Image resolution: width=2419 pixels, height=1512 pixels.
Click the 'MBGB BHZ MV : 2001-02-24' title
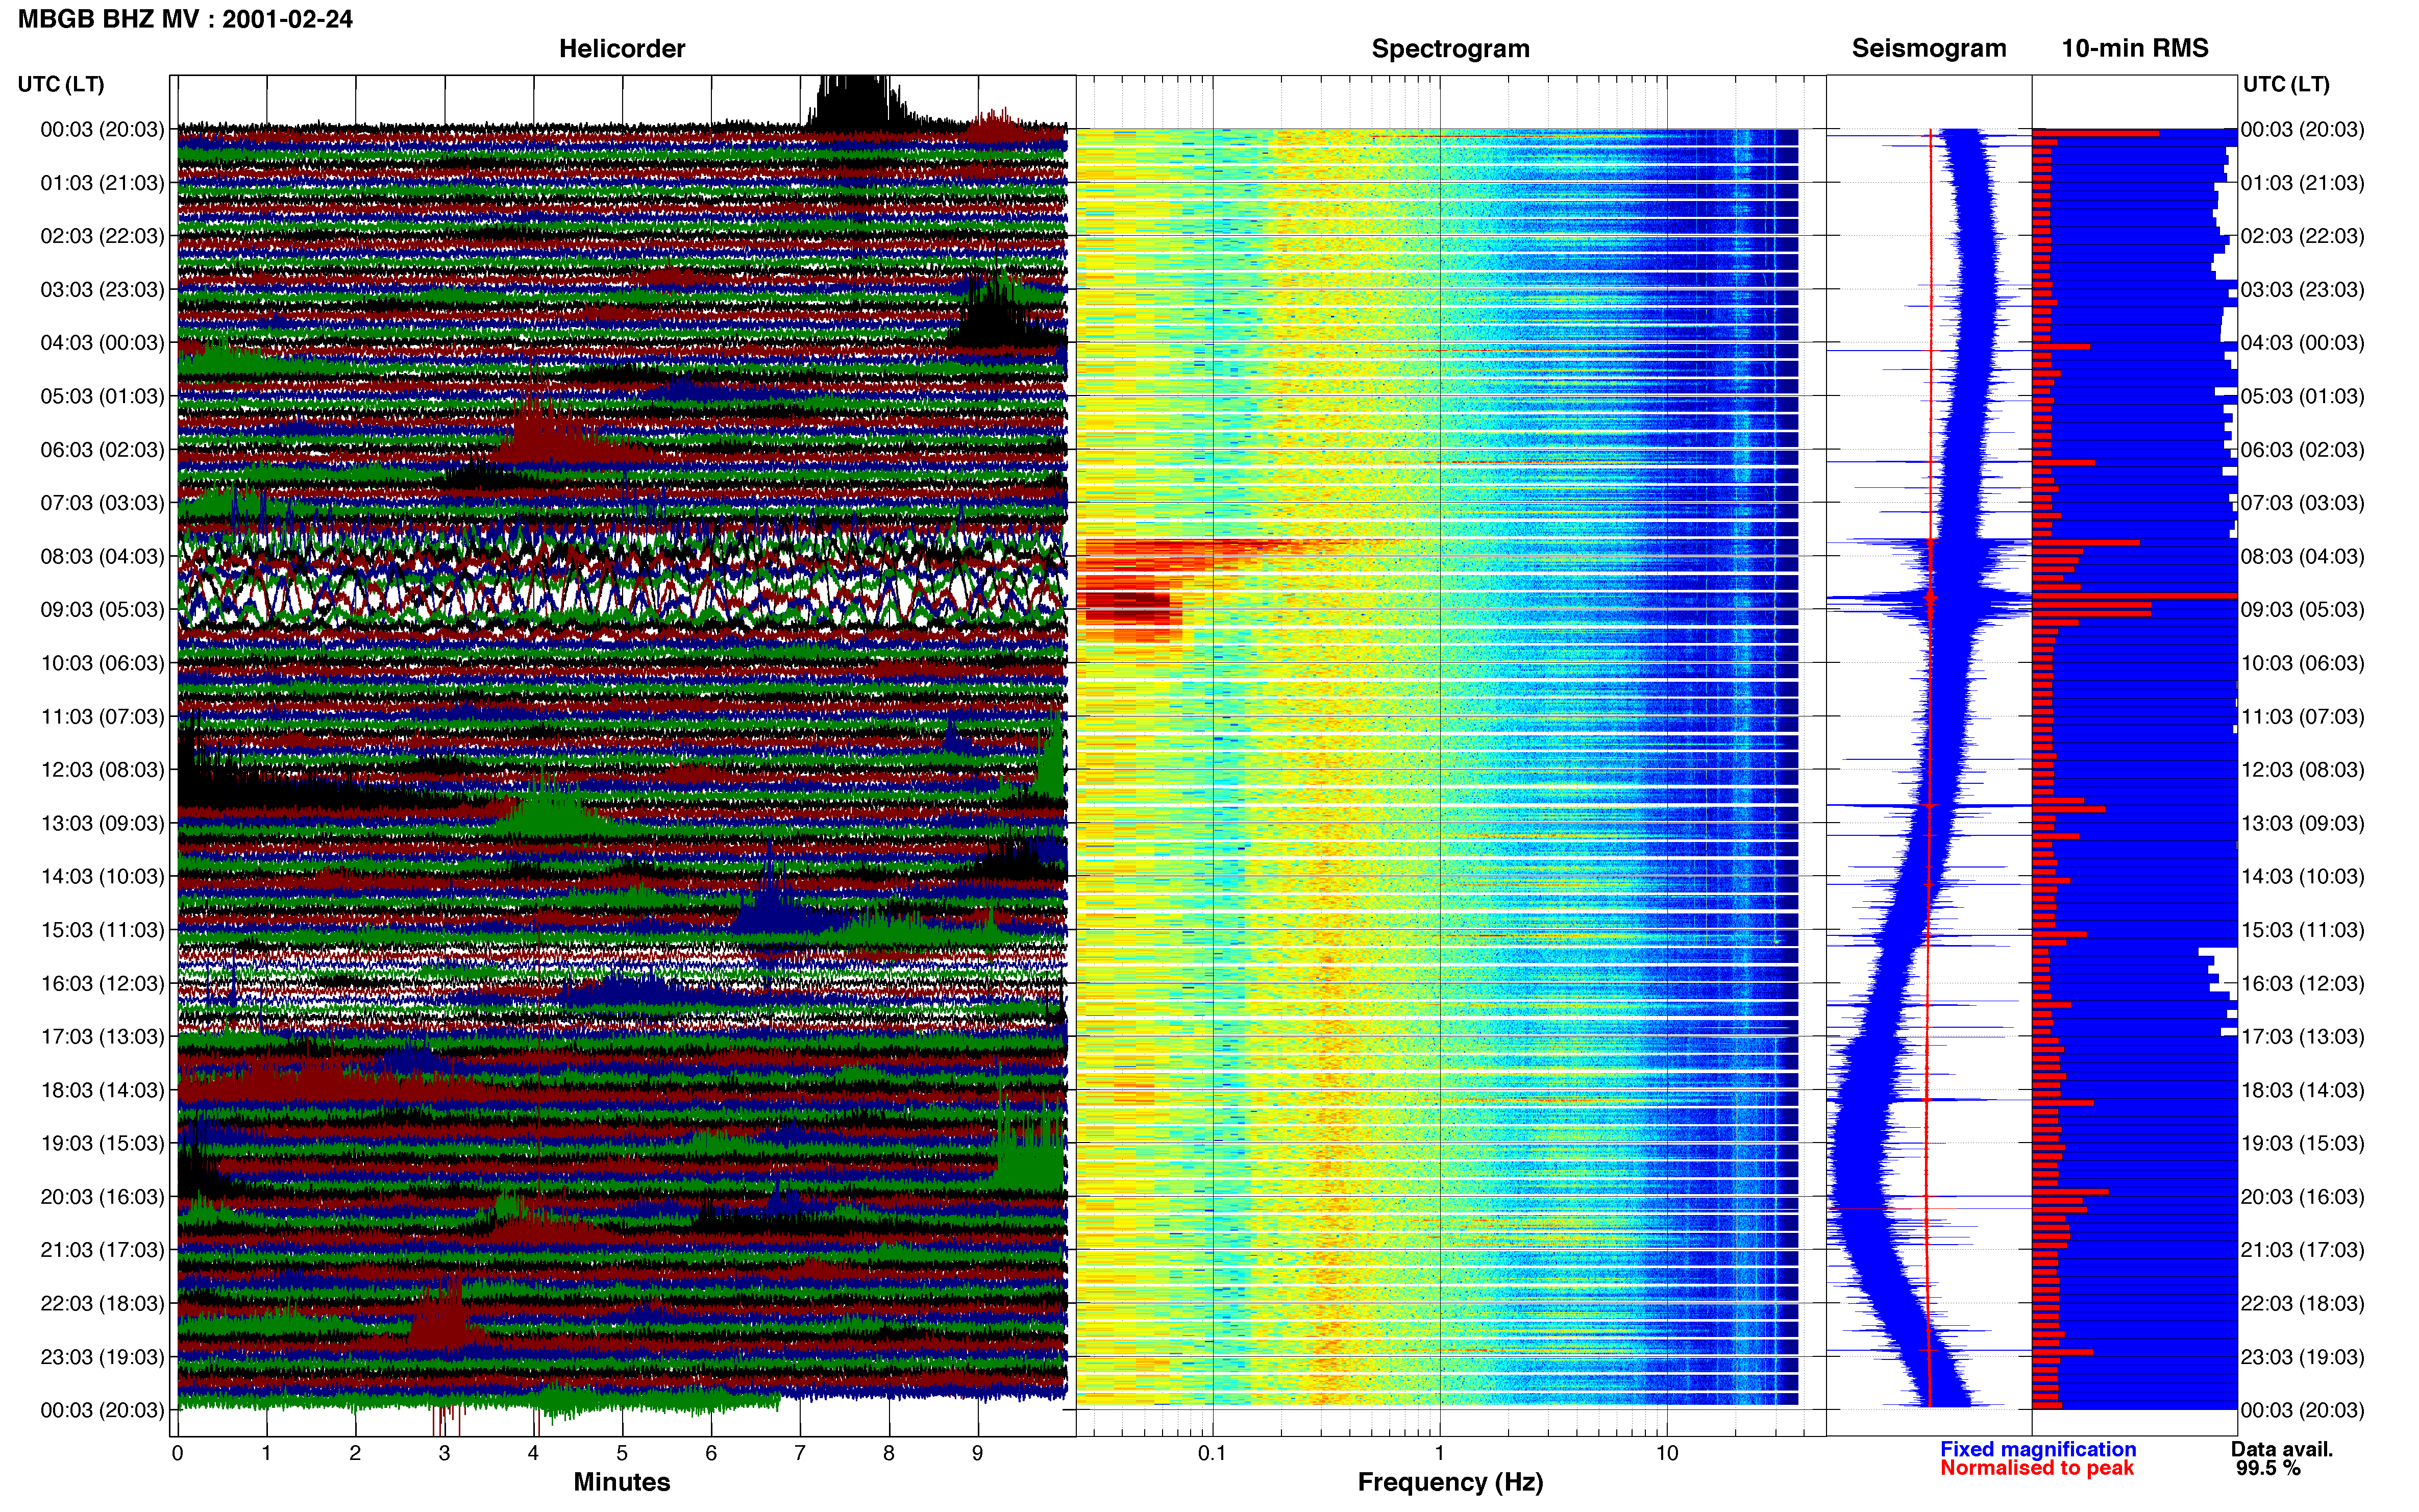[185, 19]
